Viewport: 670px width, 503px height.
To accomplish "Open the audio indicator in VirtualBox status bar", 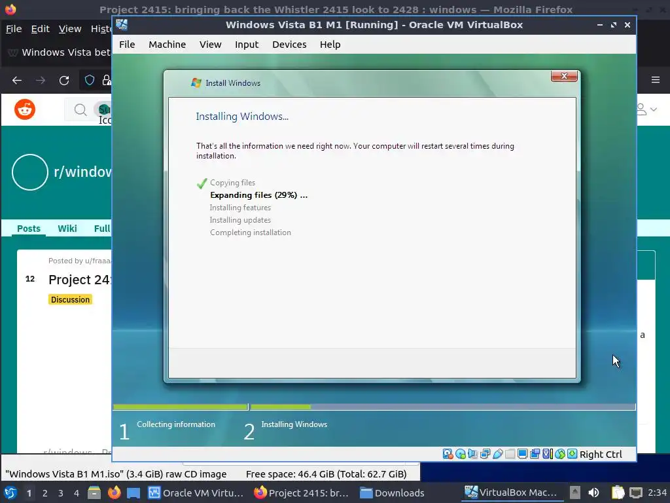I will 472,455.
